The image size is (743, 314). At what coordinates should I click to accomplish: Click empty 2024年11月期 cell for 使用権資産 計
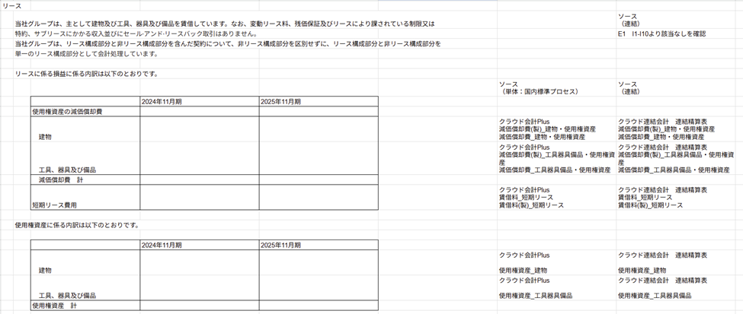(198, 305)
